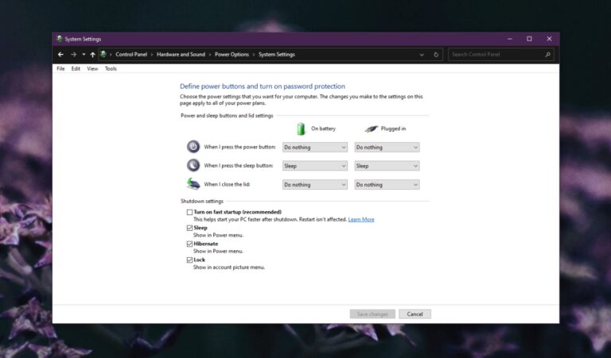Expand the address bar history dropdown

tap(422, 55)
